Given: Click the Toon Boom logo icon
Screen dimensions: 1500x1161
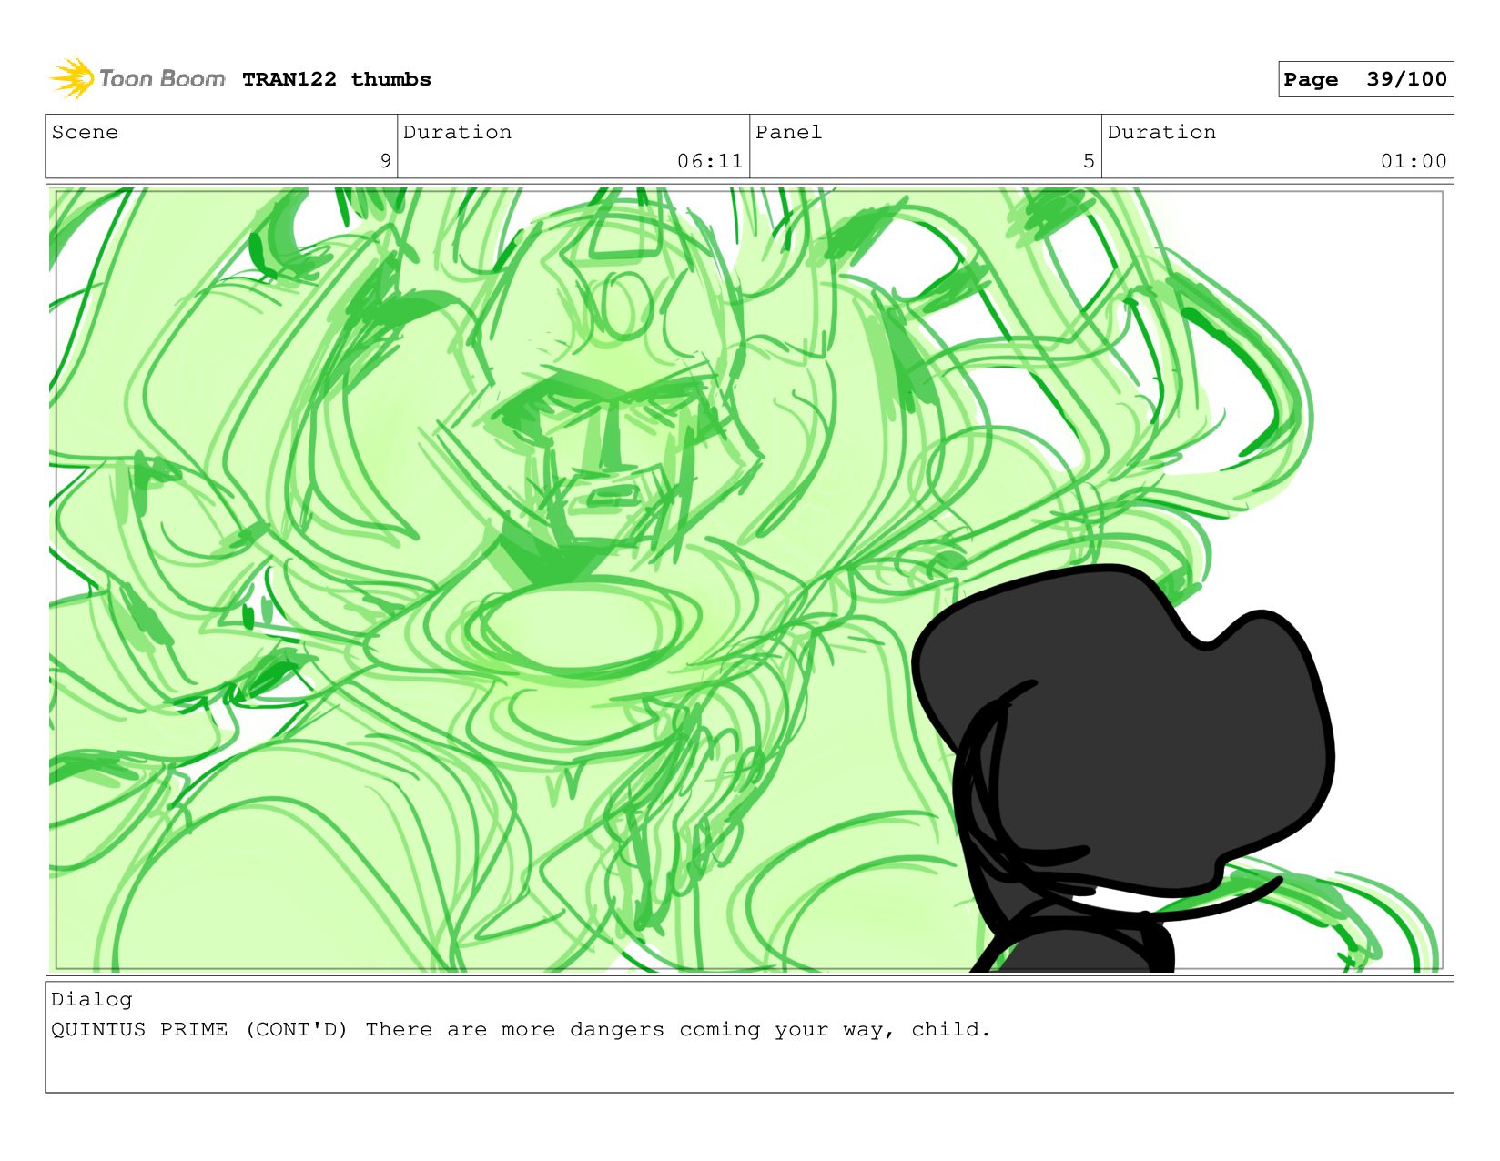Looking at the screenshot, I should [x=72, y=79].
